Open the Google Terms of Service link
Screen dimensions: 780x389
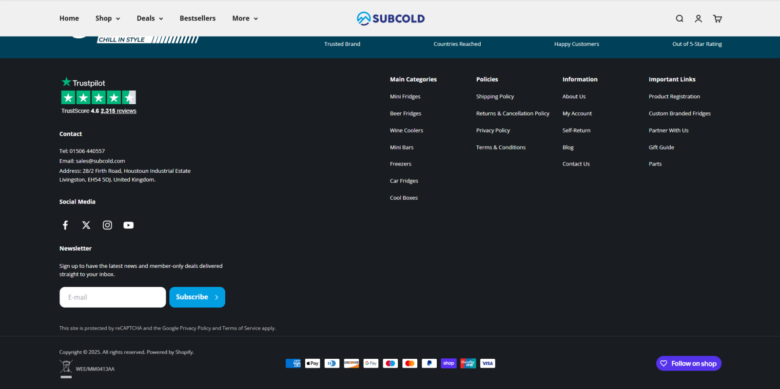click(241, 328)
